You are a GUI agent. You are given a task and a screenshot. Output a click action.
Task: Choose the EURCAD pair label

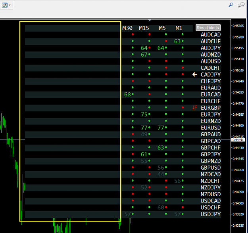coord(211,94)
